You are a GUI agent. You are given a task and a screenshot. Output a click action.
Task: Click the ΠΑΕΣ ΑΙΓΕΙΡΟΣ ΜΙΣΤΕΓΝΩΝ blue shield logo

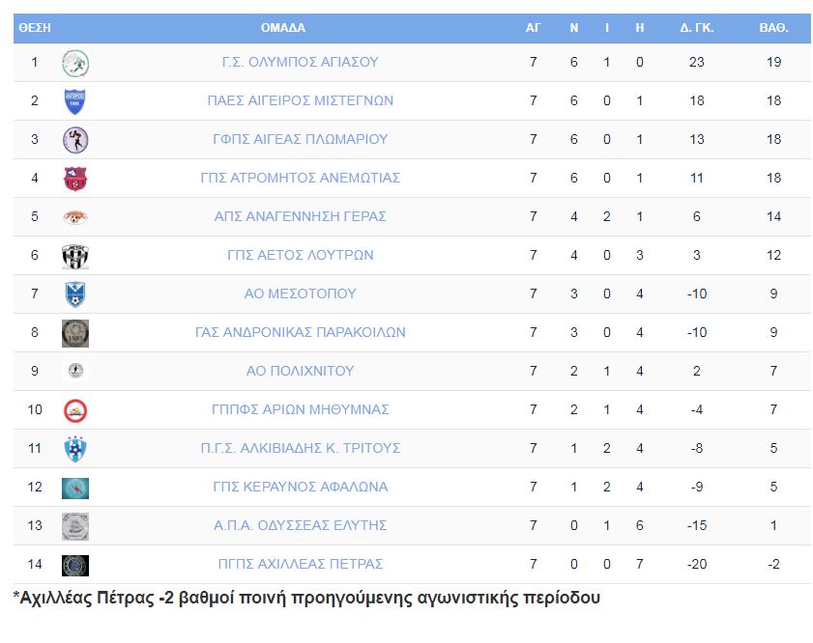[75, 101]
